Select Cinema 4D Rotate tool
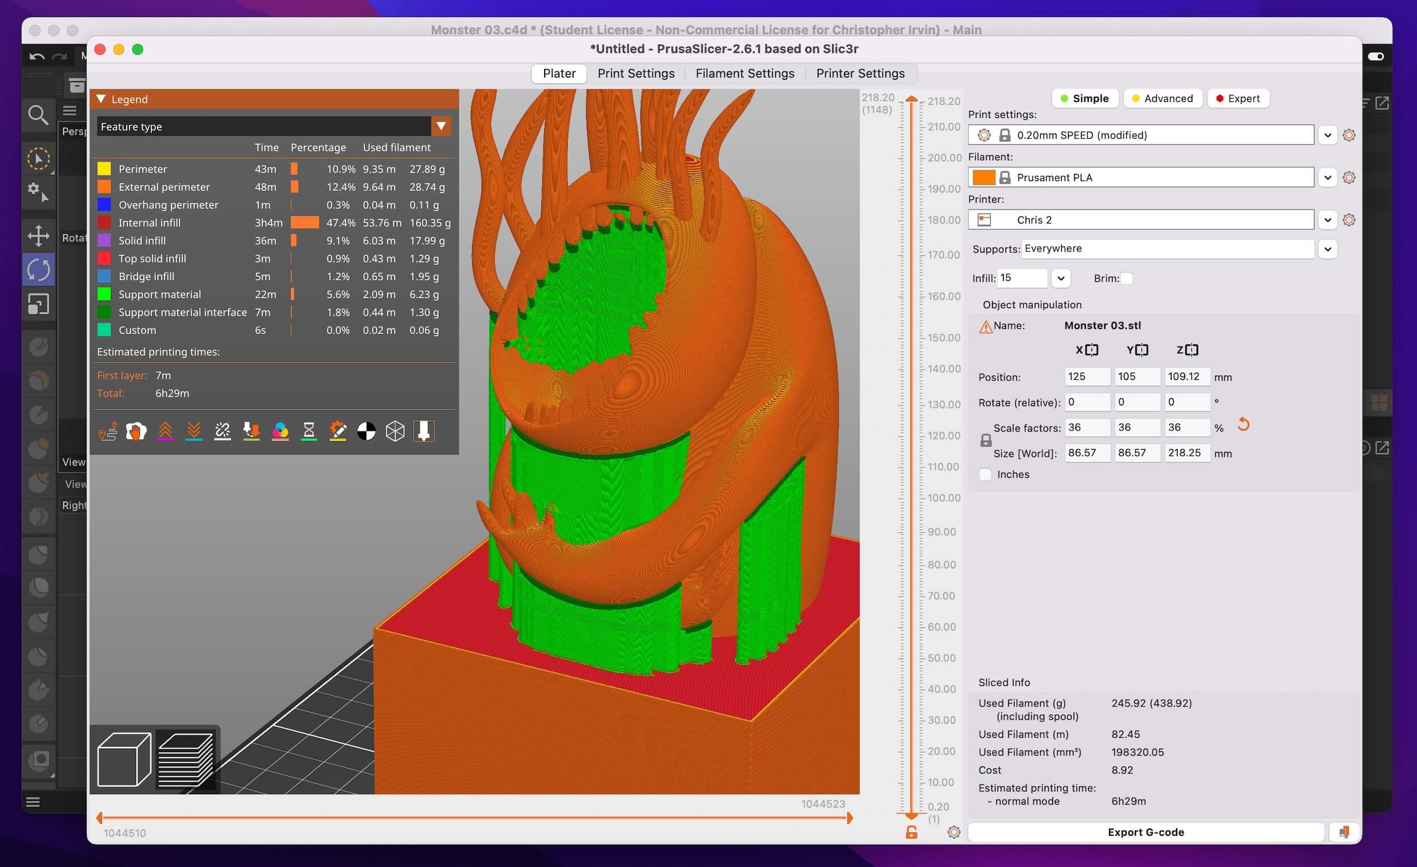Viewport: 1417px width, 867px height. [x=39, y=270]
